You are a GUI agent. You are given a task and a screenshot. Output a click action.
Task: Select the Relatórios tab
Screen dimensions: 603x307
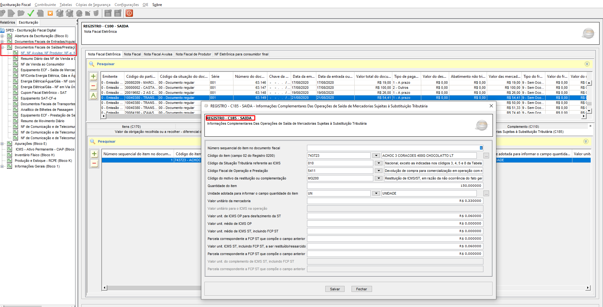pos(8,22)
